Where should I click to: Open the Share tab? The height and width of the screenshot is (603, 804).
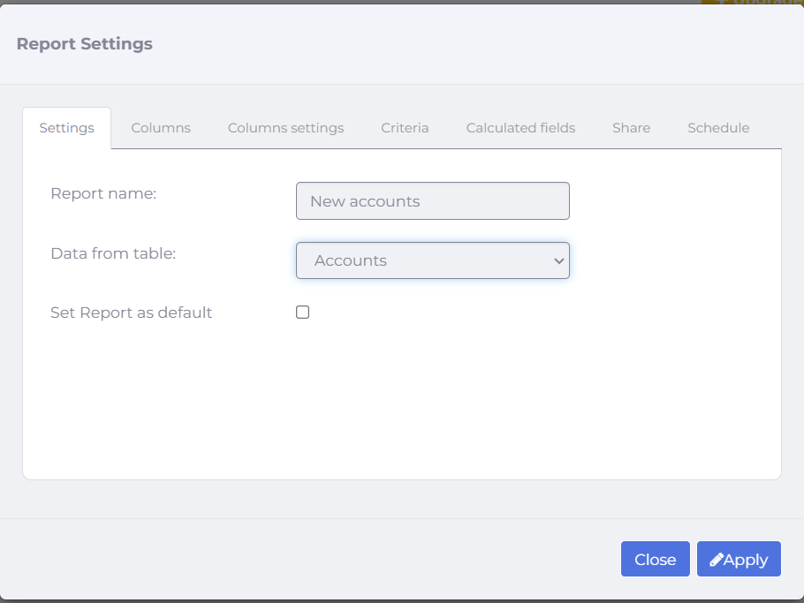coord(631,128)
